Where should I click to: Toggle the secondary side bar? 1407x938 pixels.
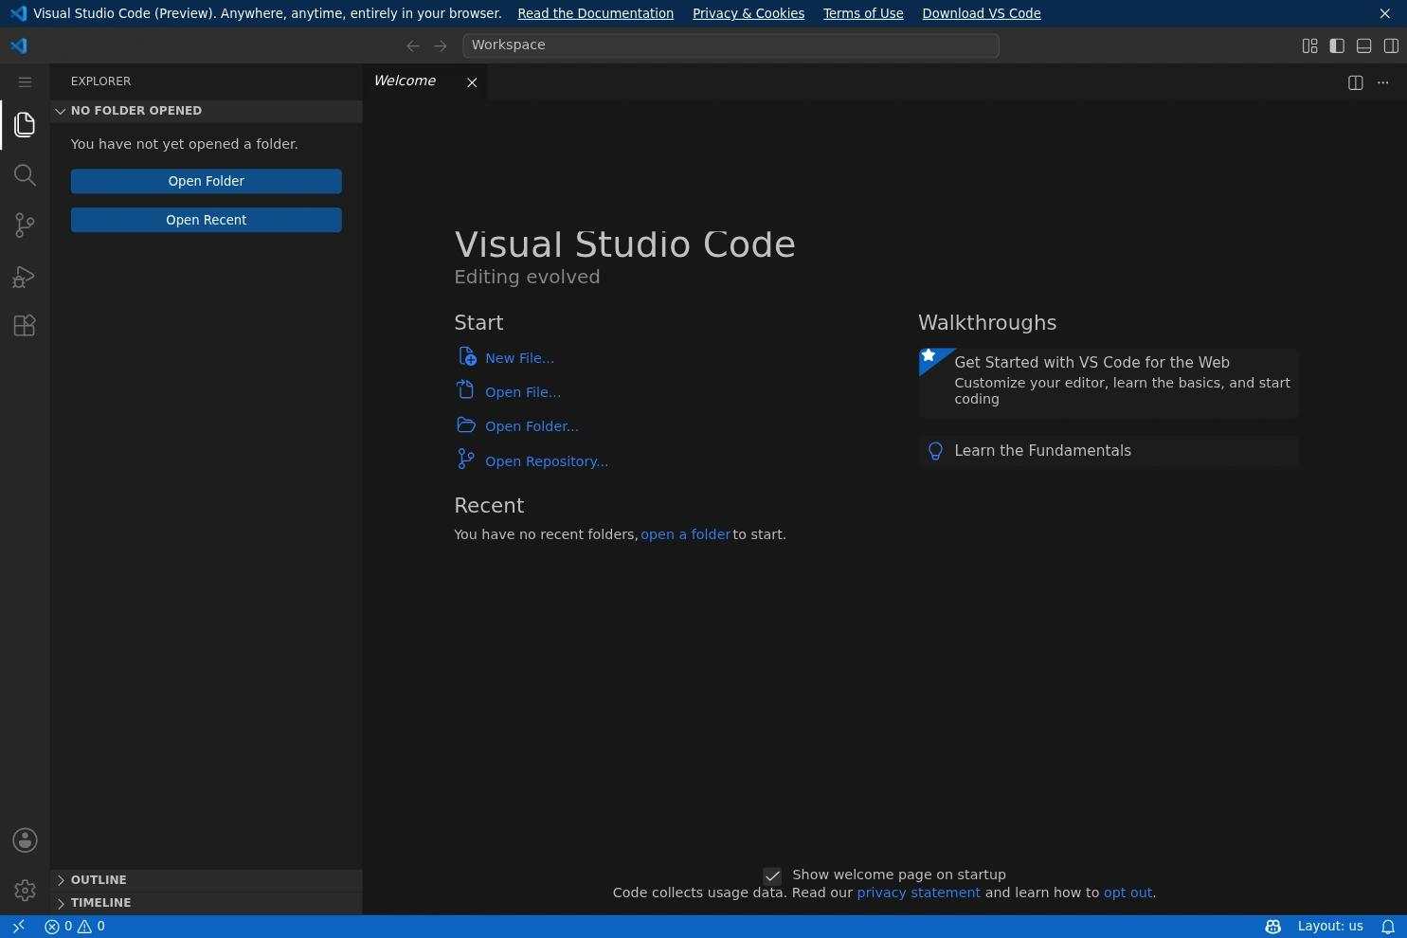coord(1391,45)
